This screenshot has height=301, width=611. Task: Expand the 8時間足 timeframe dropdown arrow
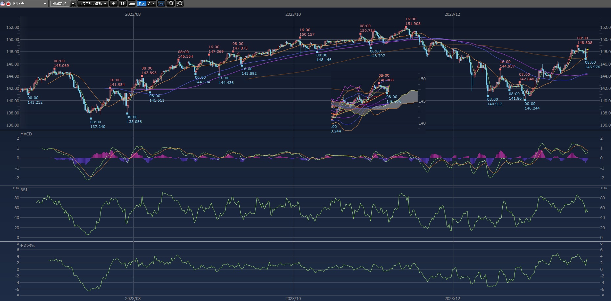pos(73,4)
